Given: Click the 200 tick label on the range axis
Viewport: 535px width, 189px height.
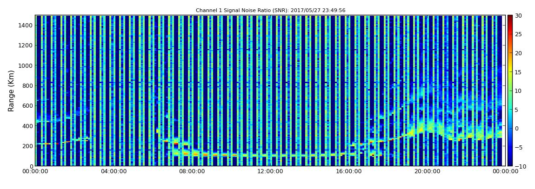Looking at the screenshot, I should click(x=27, y=146).
